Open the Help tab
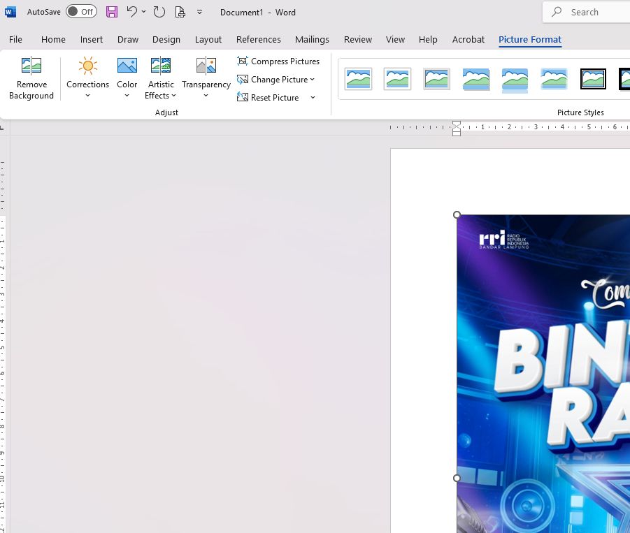 click(428, 39)
